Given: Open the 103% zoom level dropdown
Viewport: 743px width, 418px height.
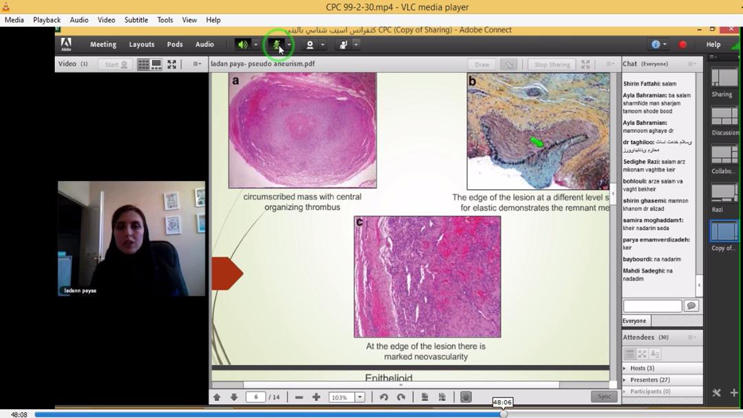Looking at the screenshot, I should [x=359, y=397].
